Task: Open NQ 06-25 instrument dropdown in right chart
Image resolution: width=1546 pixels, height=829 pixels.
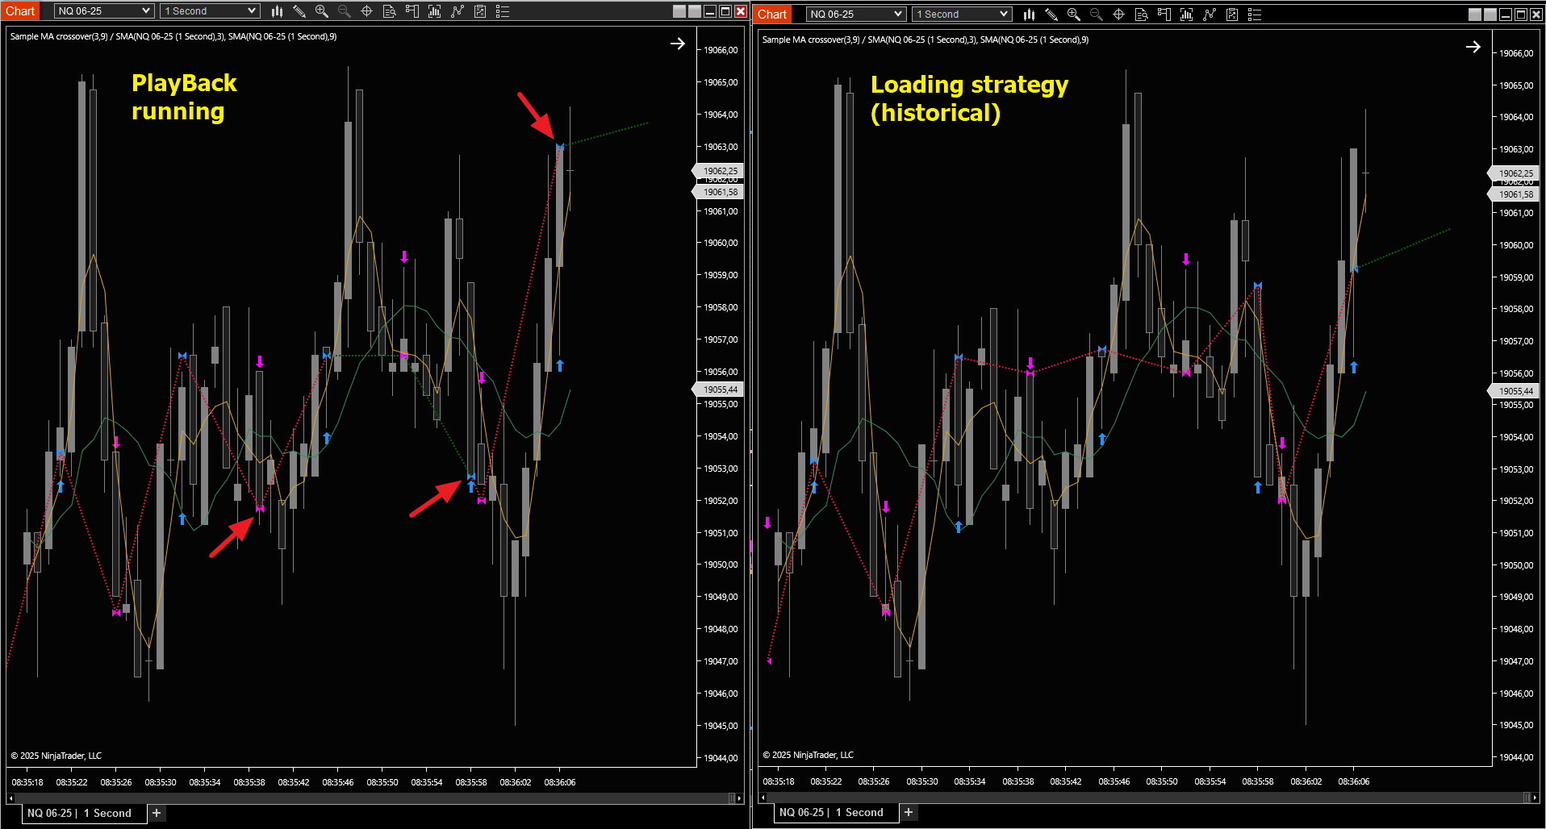Action: 856,15
